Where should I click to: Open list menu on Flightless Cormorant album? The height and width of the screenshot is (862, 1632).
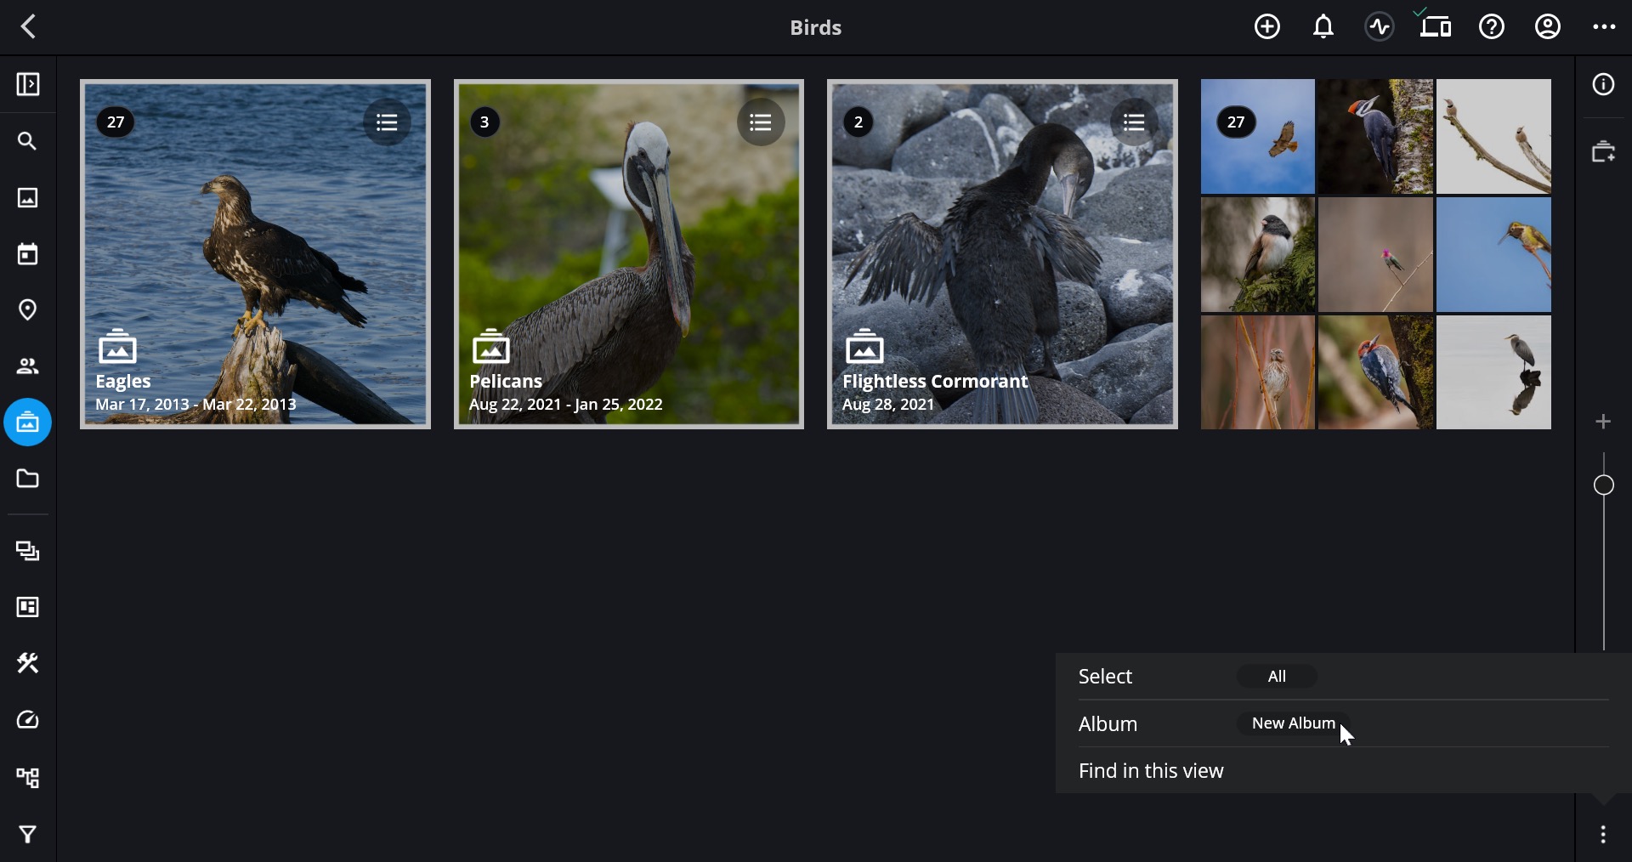pyautogui.click(x=1135, y=122)
